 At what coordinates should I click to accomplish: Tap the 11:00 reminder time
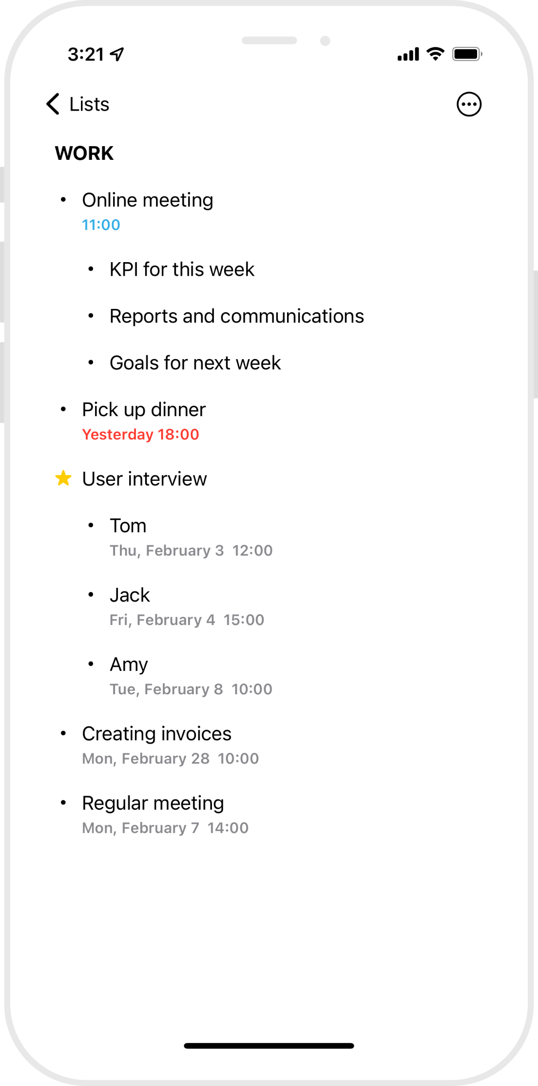click(101, 225)
